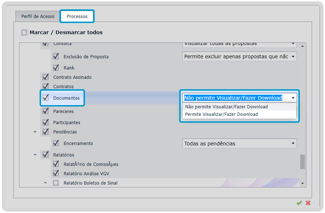Screen dimensions: 325x213
Task: Uncheck the Participantes checkbox
Action: [x=46, y=122]
